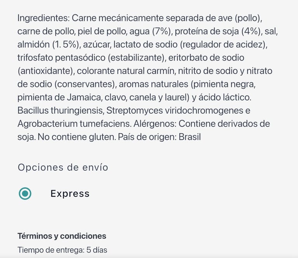The width and height of the screenshot is (298, 258).
Task: Select the Express shipping radio button
Action: click(x=25, y=194)
